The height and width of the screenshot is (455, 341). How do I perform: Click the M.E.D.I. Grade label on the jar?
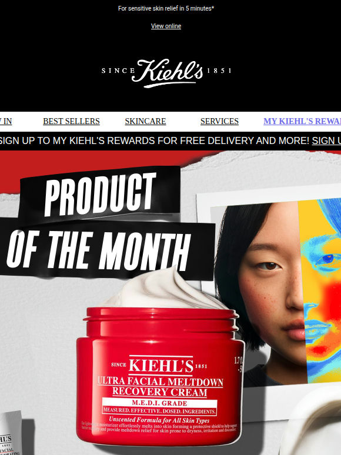[x=159, y=403]
